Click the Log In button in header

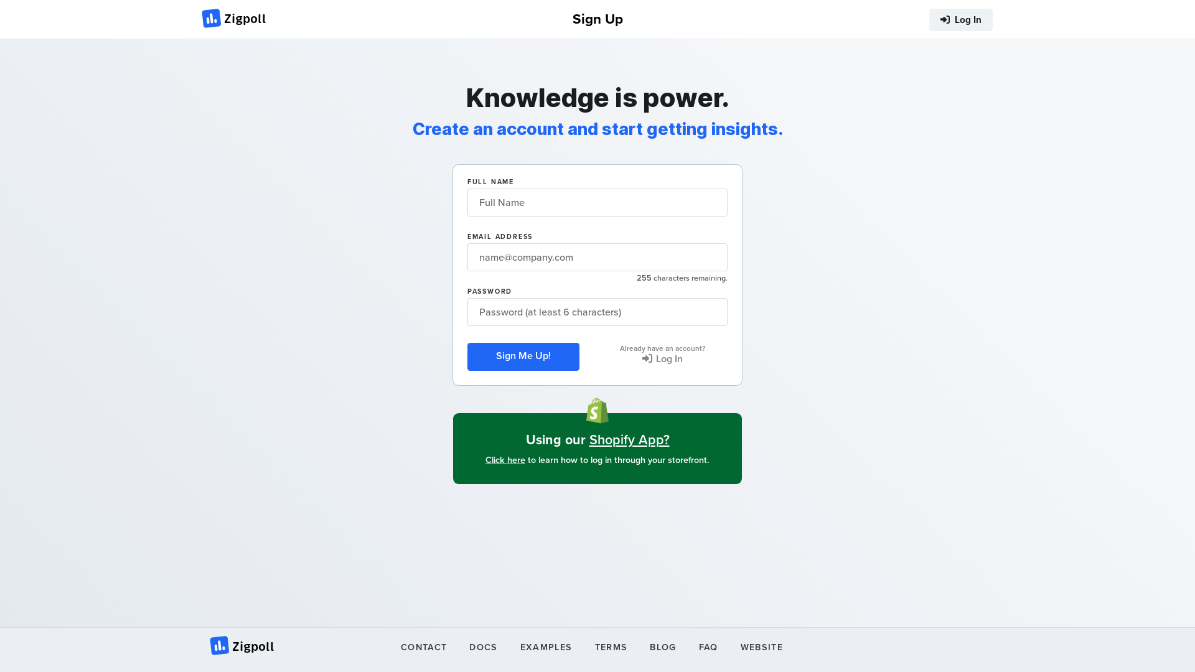(960, 20)
